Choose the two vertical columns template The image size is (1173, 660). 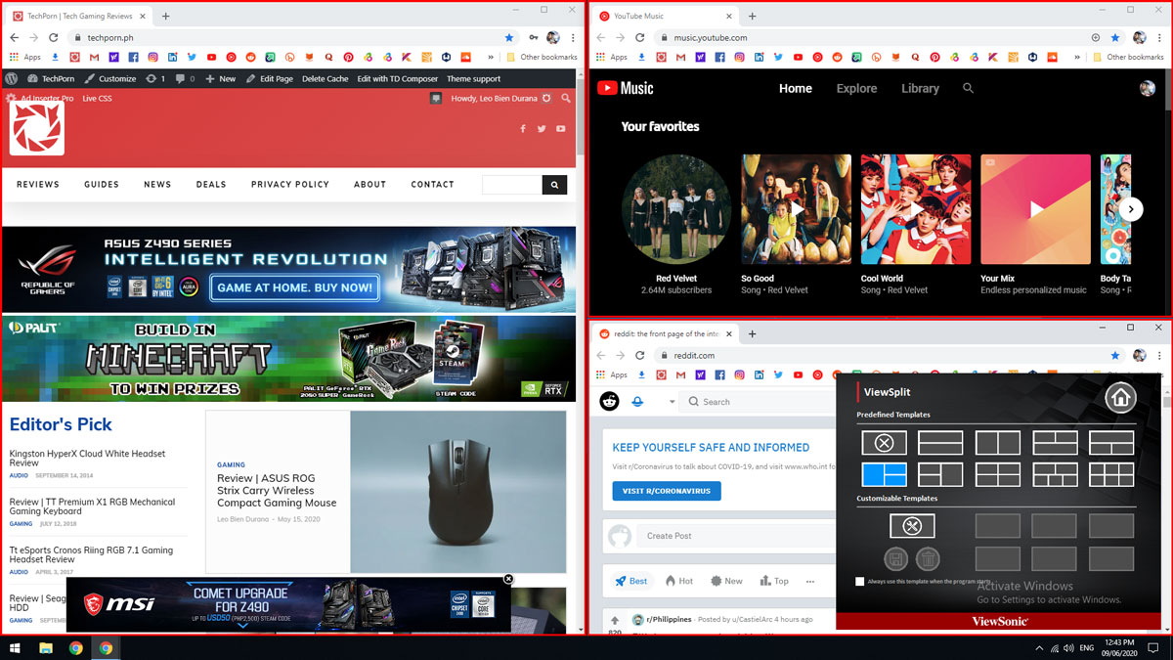[x=997, y=443]
